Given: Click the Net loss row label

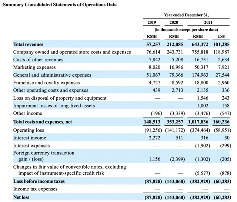Looking at the screenshot, I should click(x=21, y=197).
